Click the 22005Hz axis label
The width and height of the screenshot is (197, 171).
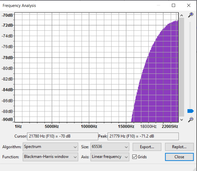tap(170, 126)
